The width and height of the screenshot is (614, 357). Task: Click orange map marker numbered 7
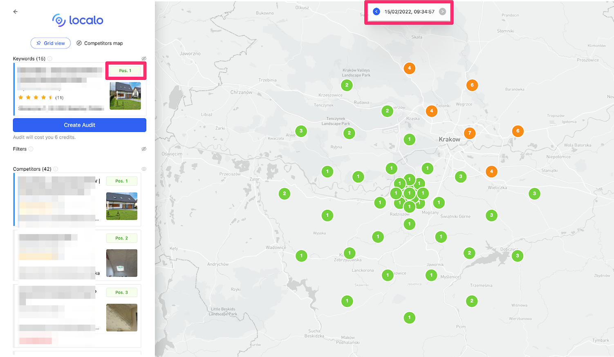(x=470, y=133)
